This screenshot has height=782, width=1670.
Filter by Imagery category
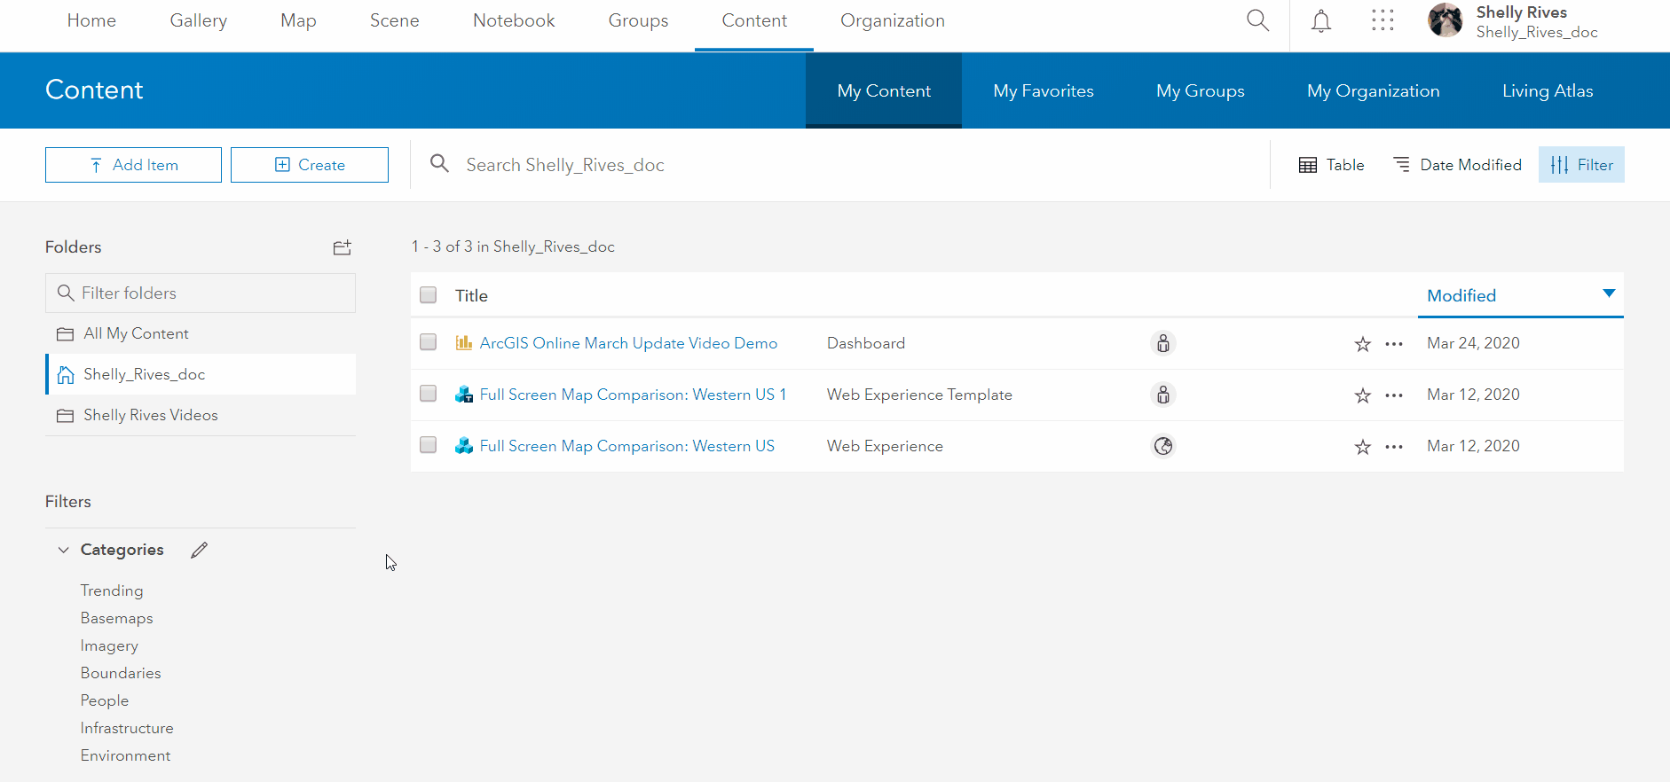point(109,645)
